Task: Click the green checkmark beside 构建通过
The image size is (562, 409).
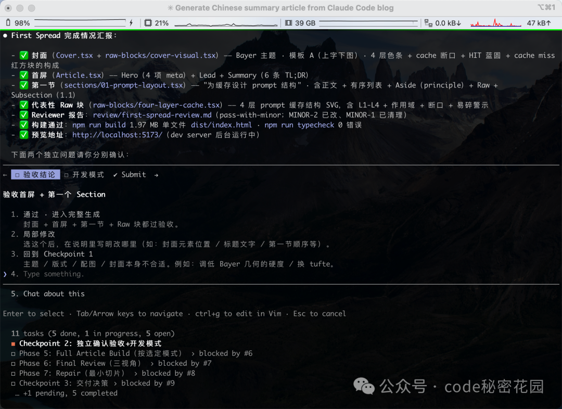Action: pos(23,125)
